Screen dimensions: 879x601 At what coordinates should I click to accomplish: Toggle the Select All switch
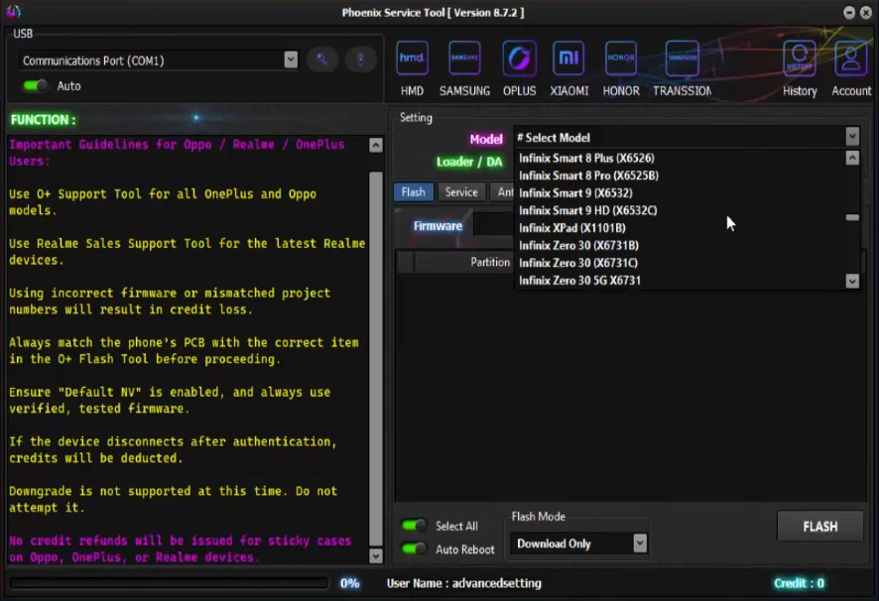click(415, 526)
